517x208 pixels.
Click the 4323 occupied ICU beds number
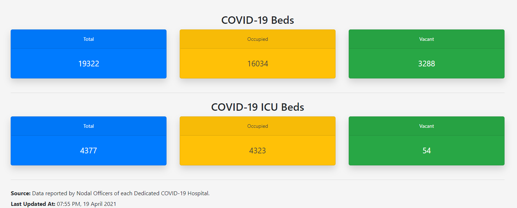click(x=258, y=151)
